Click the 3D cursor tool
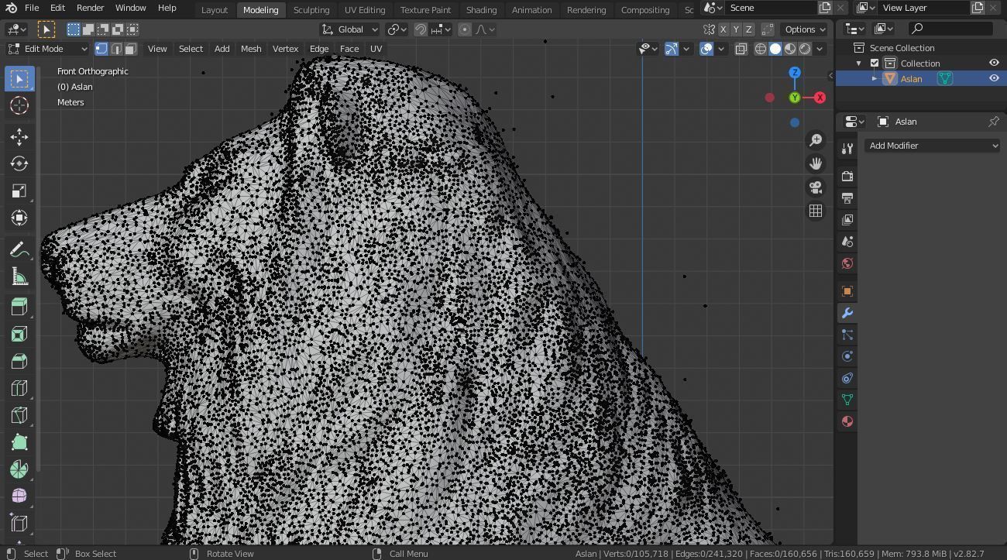 [19, 105]
